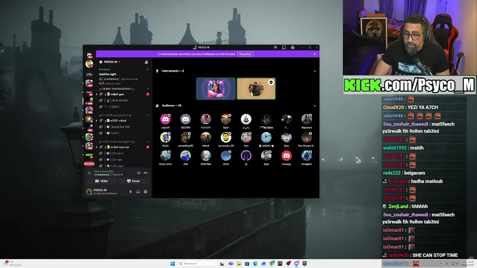This screenshot has width=477, height=268.
Task: Click the Désactiver streamer mode button
Action: (245, 54)
